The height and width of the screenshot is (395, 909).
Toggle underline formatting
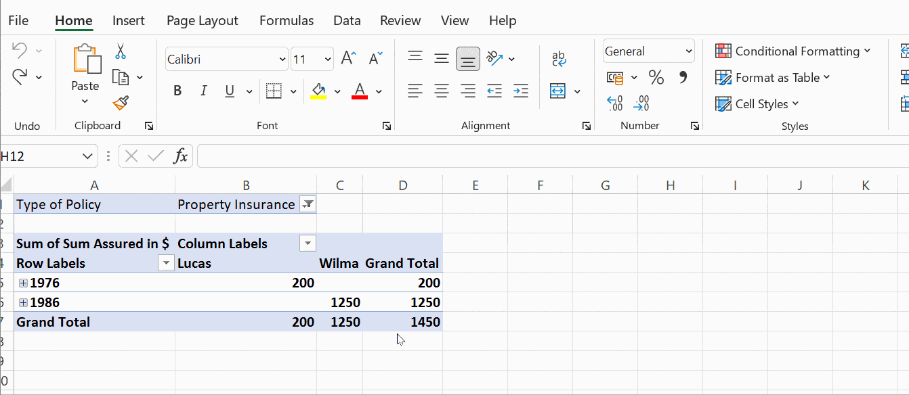coord(229,90)
